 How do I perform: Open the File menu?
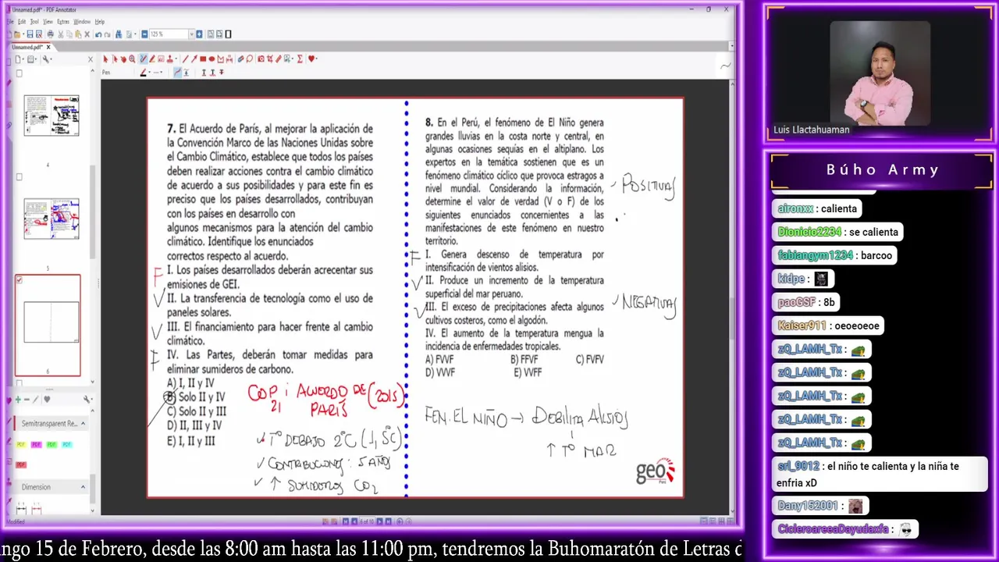[x=9, y=22]
